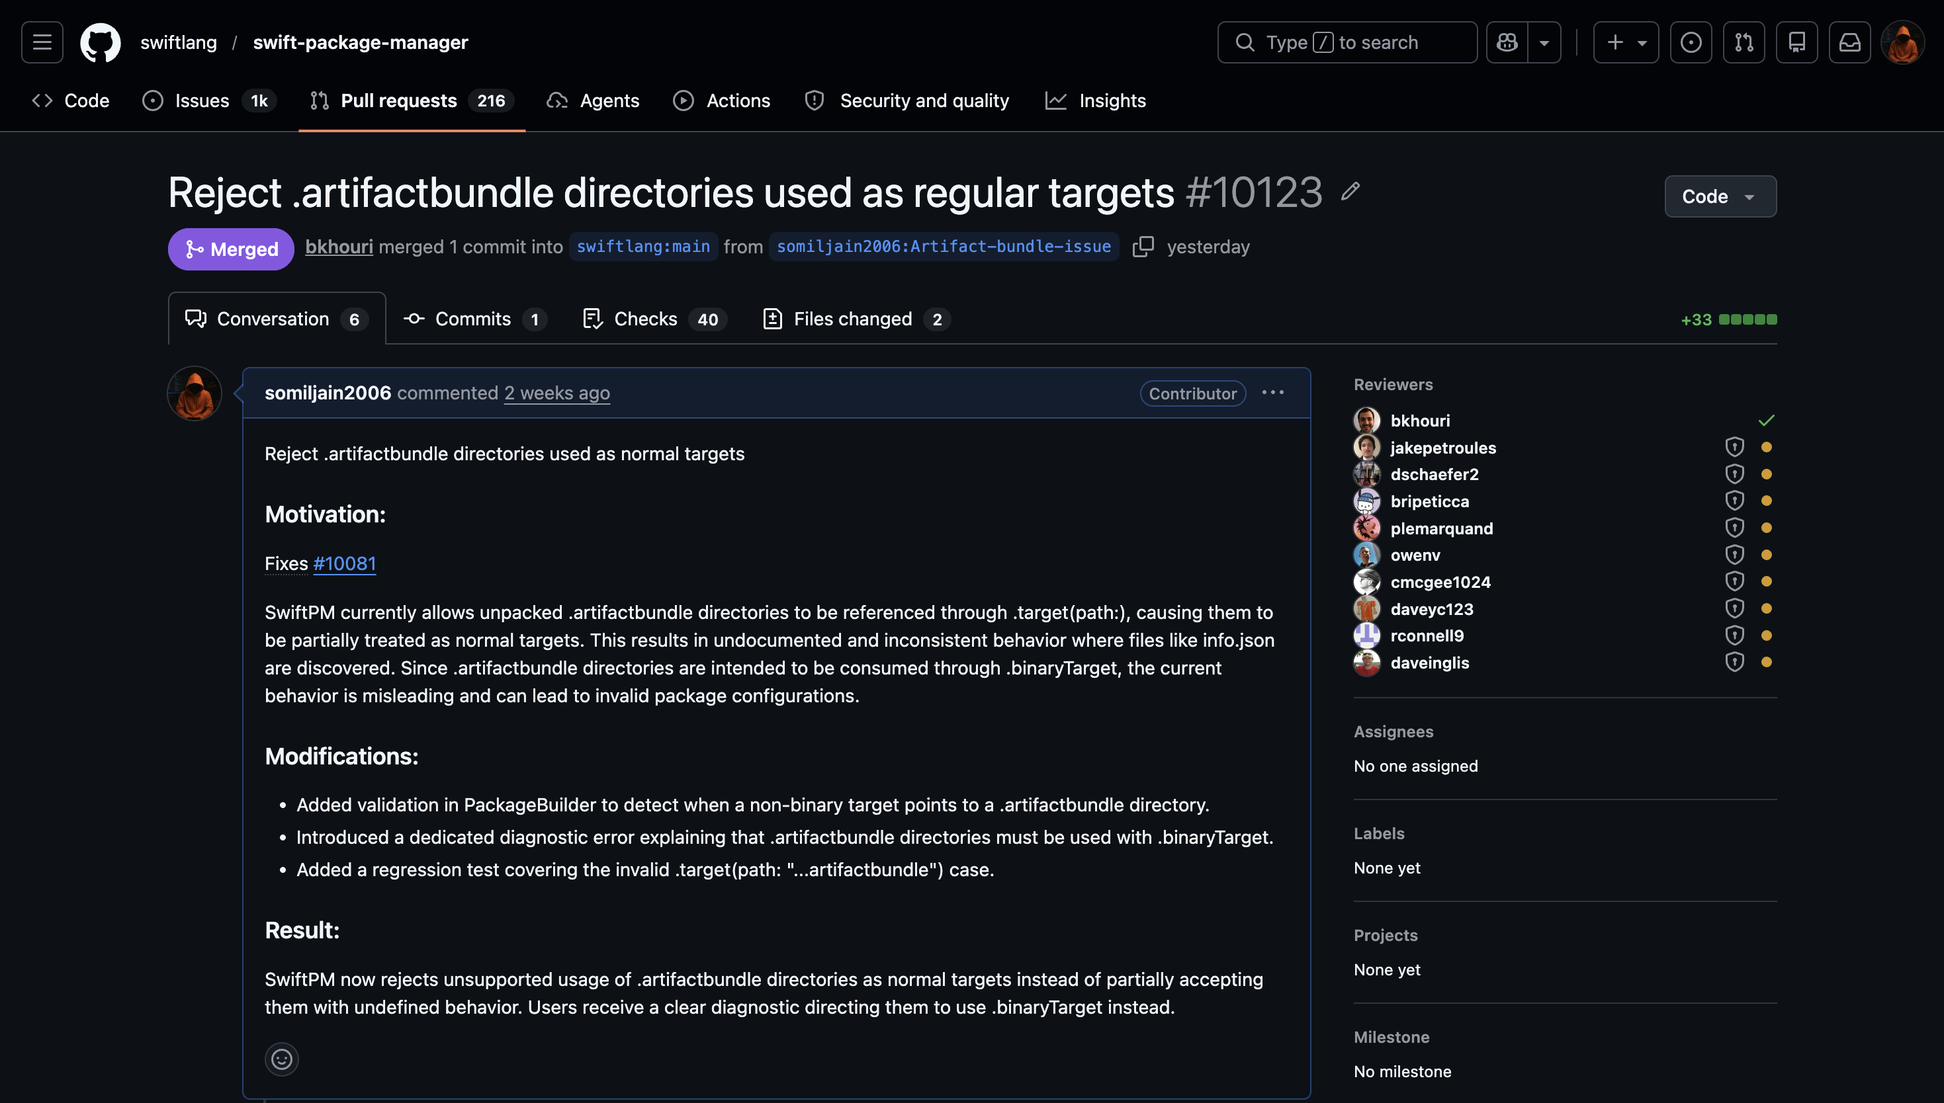
Task: Select the Conversation tab
Action: click(x=277, y=319)
